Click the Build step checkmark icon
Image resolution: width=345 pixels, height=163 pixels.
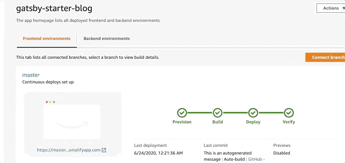click(217, 113)
